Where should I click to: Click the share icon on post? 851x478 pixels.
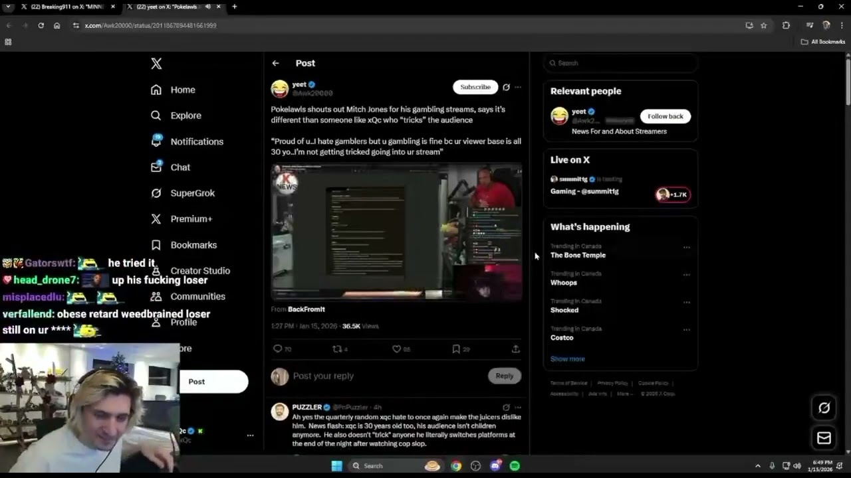point(515,349)
